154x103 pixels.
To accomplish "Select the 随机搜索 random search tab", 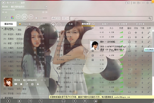I will point(86,24).
